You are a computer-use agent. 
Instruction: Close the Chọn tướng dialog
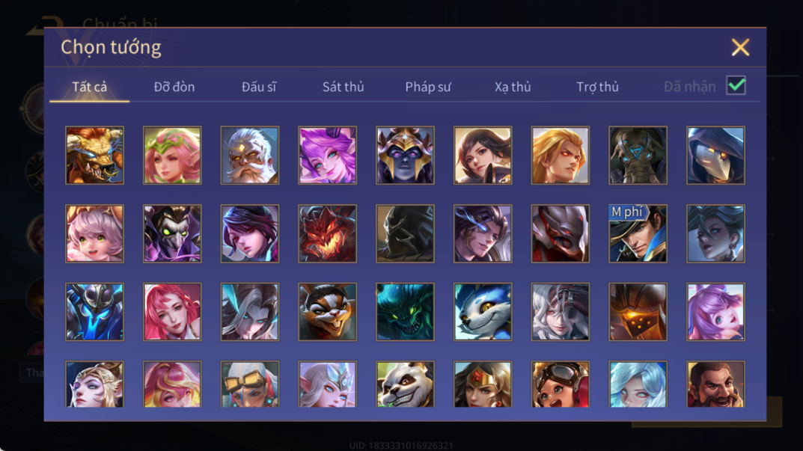pos(740,48)
